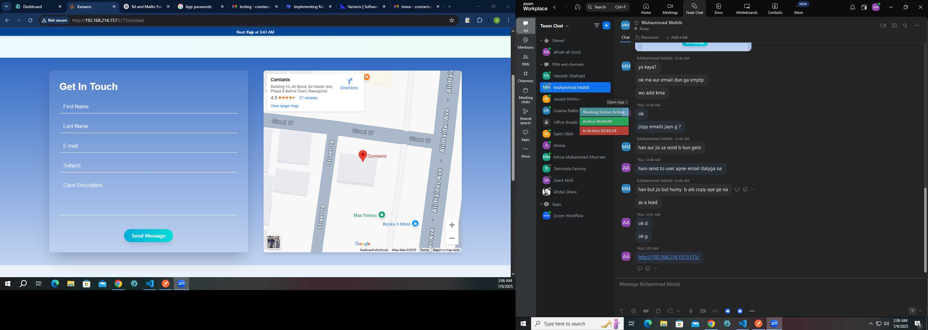Start video meeting with Muhammad Muhib
The height and width of the screenshot is (330, 928).
click(883, 25)
